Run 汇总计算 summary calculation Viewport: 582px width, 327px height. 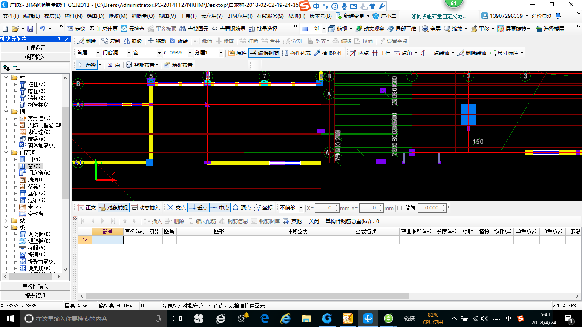[x=104, y=29]
